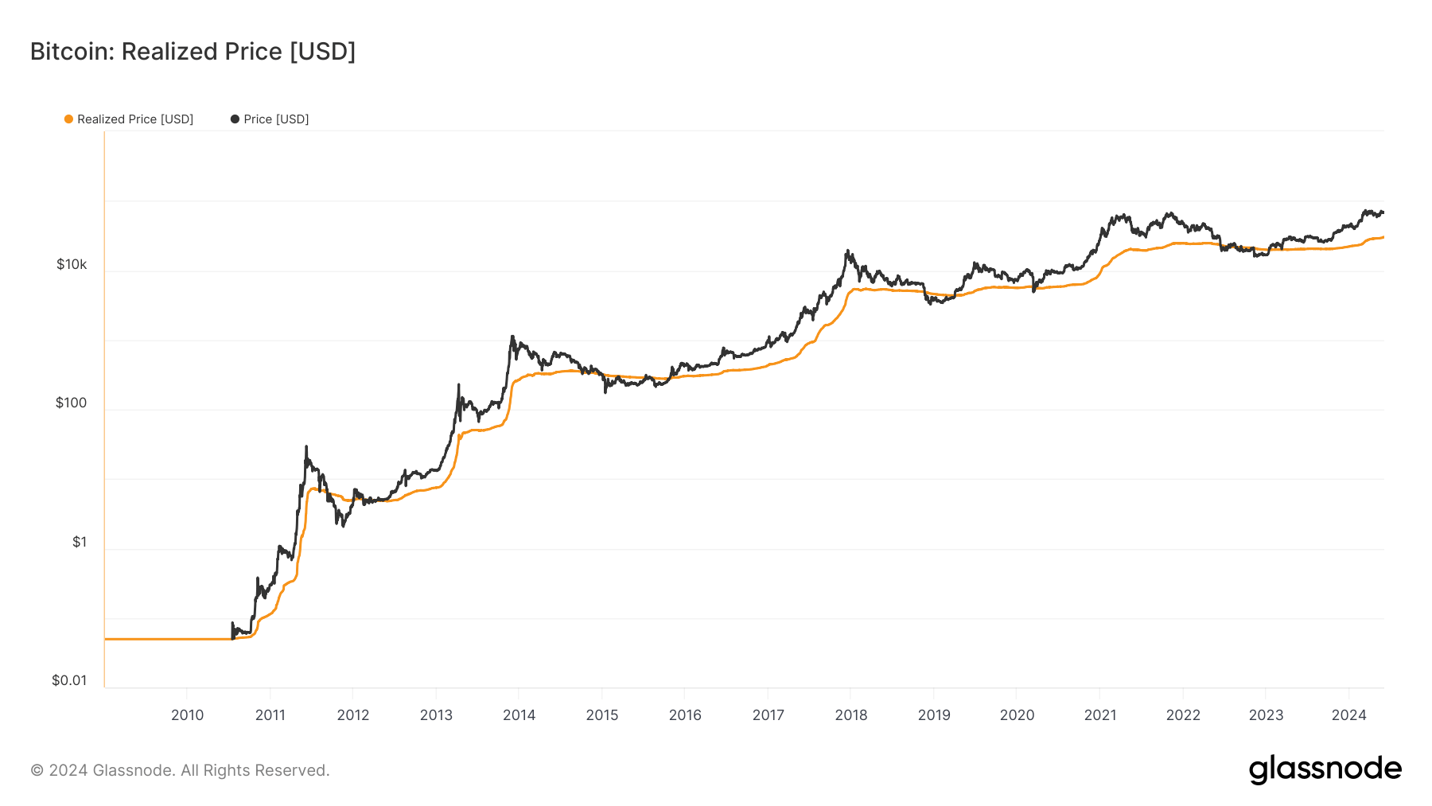Image resolution: width=1432 pixels, height=806 pixels.
Task: Select the 2023 x-axis label
Action: [x=1266, y=714]
